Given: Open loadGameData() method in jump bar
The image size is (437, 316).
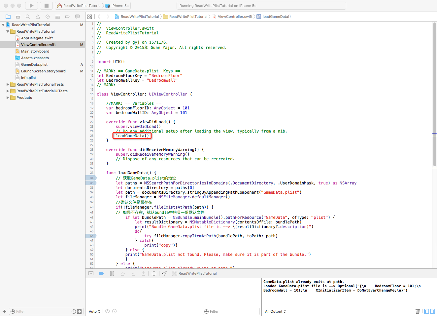Looking at the screenshot, I should point(274,17).
